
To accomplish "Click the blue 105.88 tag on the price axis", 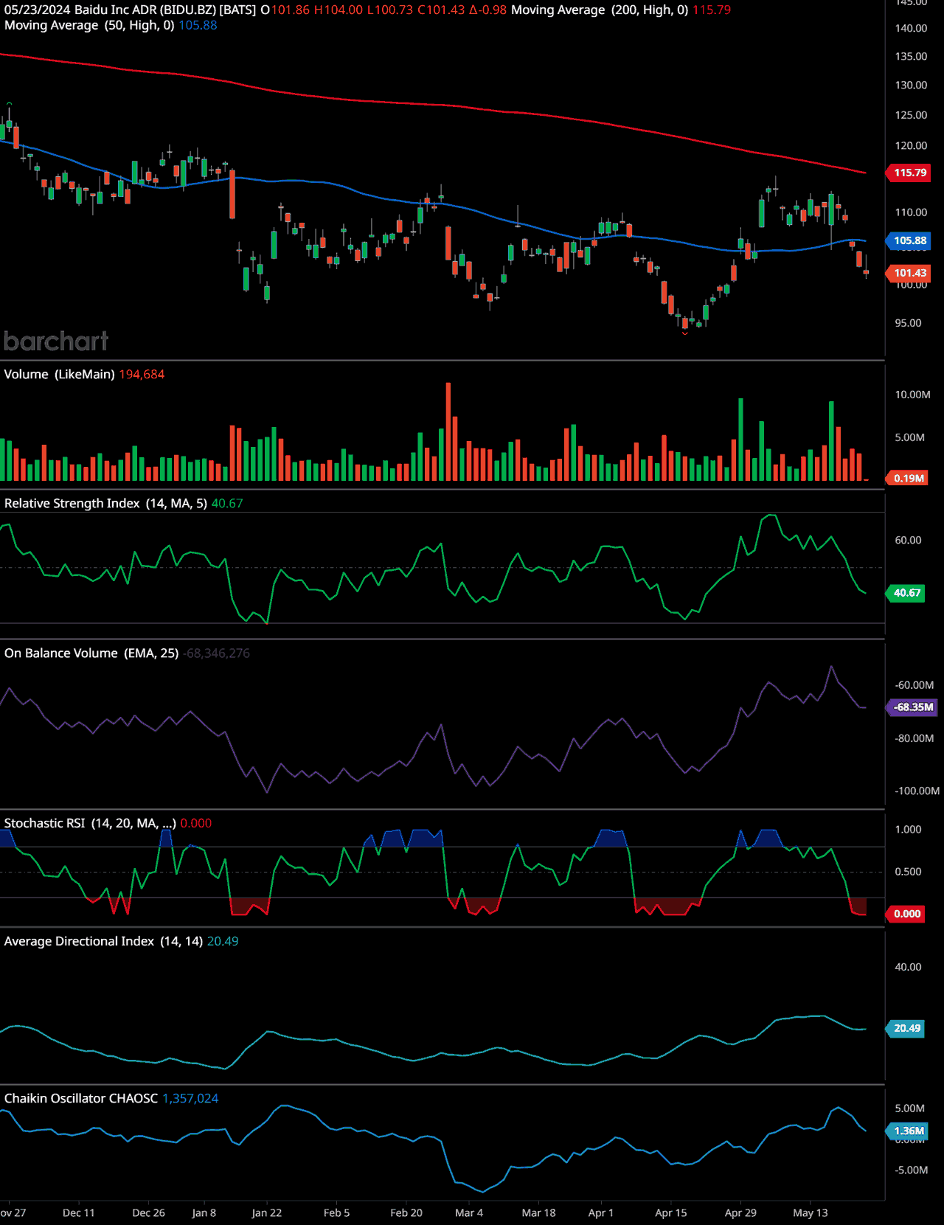I will 909,240.
